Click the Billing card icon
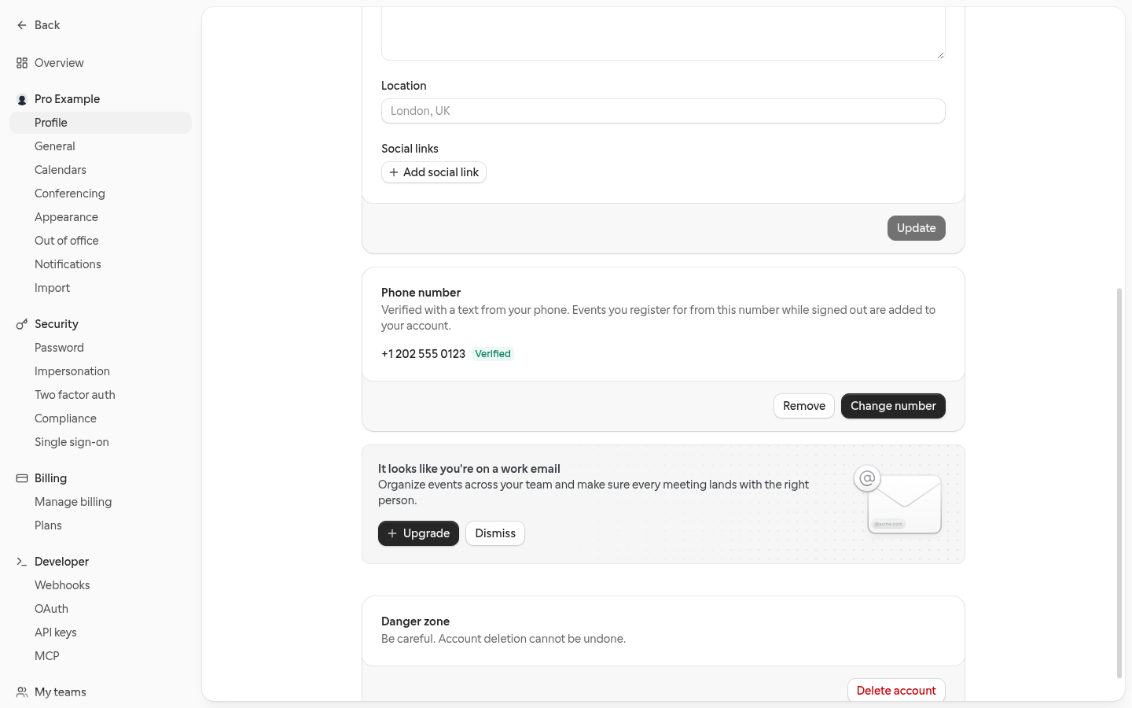 [x=22, y=478]
